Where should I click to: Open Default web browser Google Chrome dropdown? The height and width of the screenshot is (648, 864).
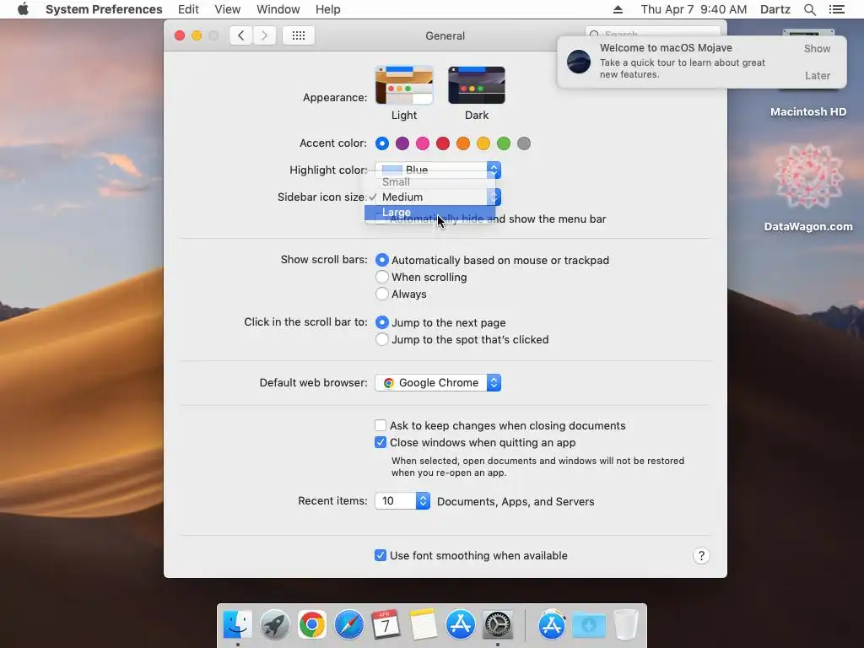[438, 382]
